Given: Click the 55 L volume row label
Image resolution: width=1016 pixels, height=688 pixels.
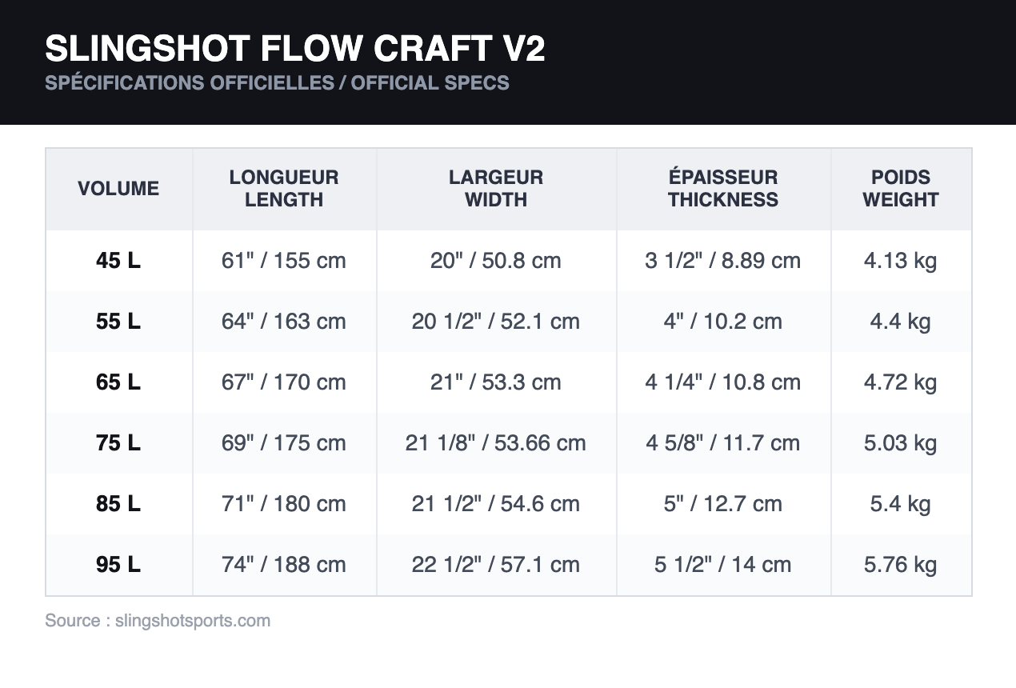Looking at the screenshot, I should pos(118,322).
